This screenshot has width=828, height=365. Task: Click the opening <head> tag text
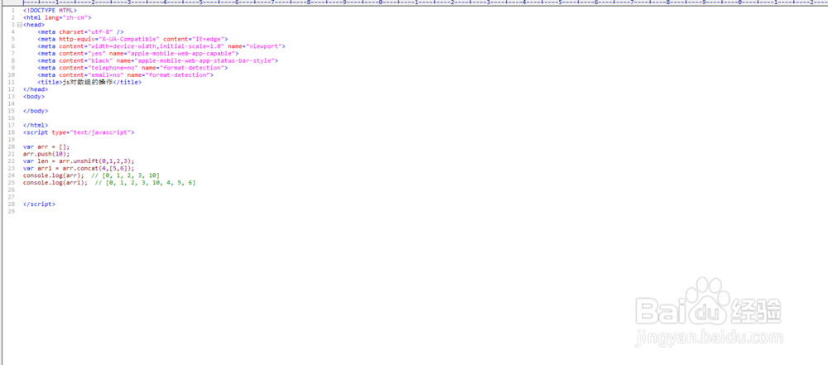point(34,25)
